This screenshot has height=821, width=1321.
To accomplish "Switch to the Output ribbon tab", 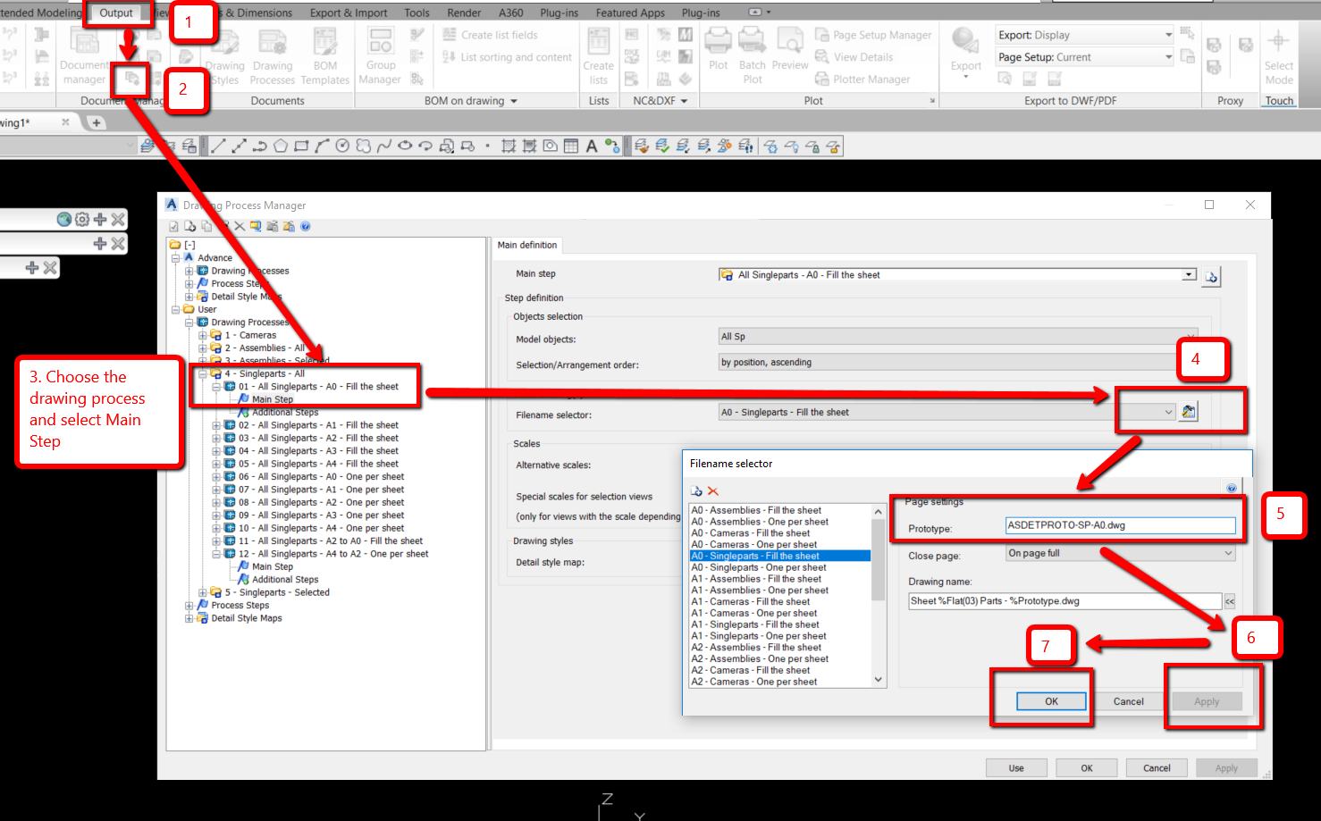I will 115,13.
